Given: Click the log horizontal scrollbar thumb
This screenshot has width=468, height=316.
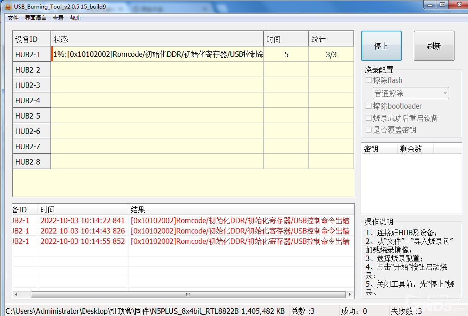Looking at the screenshot, I should tap(188, 294).
